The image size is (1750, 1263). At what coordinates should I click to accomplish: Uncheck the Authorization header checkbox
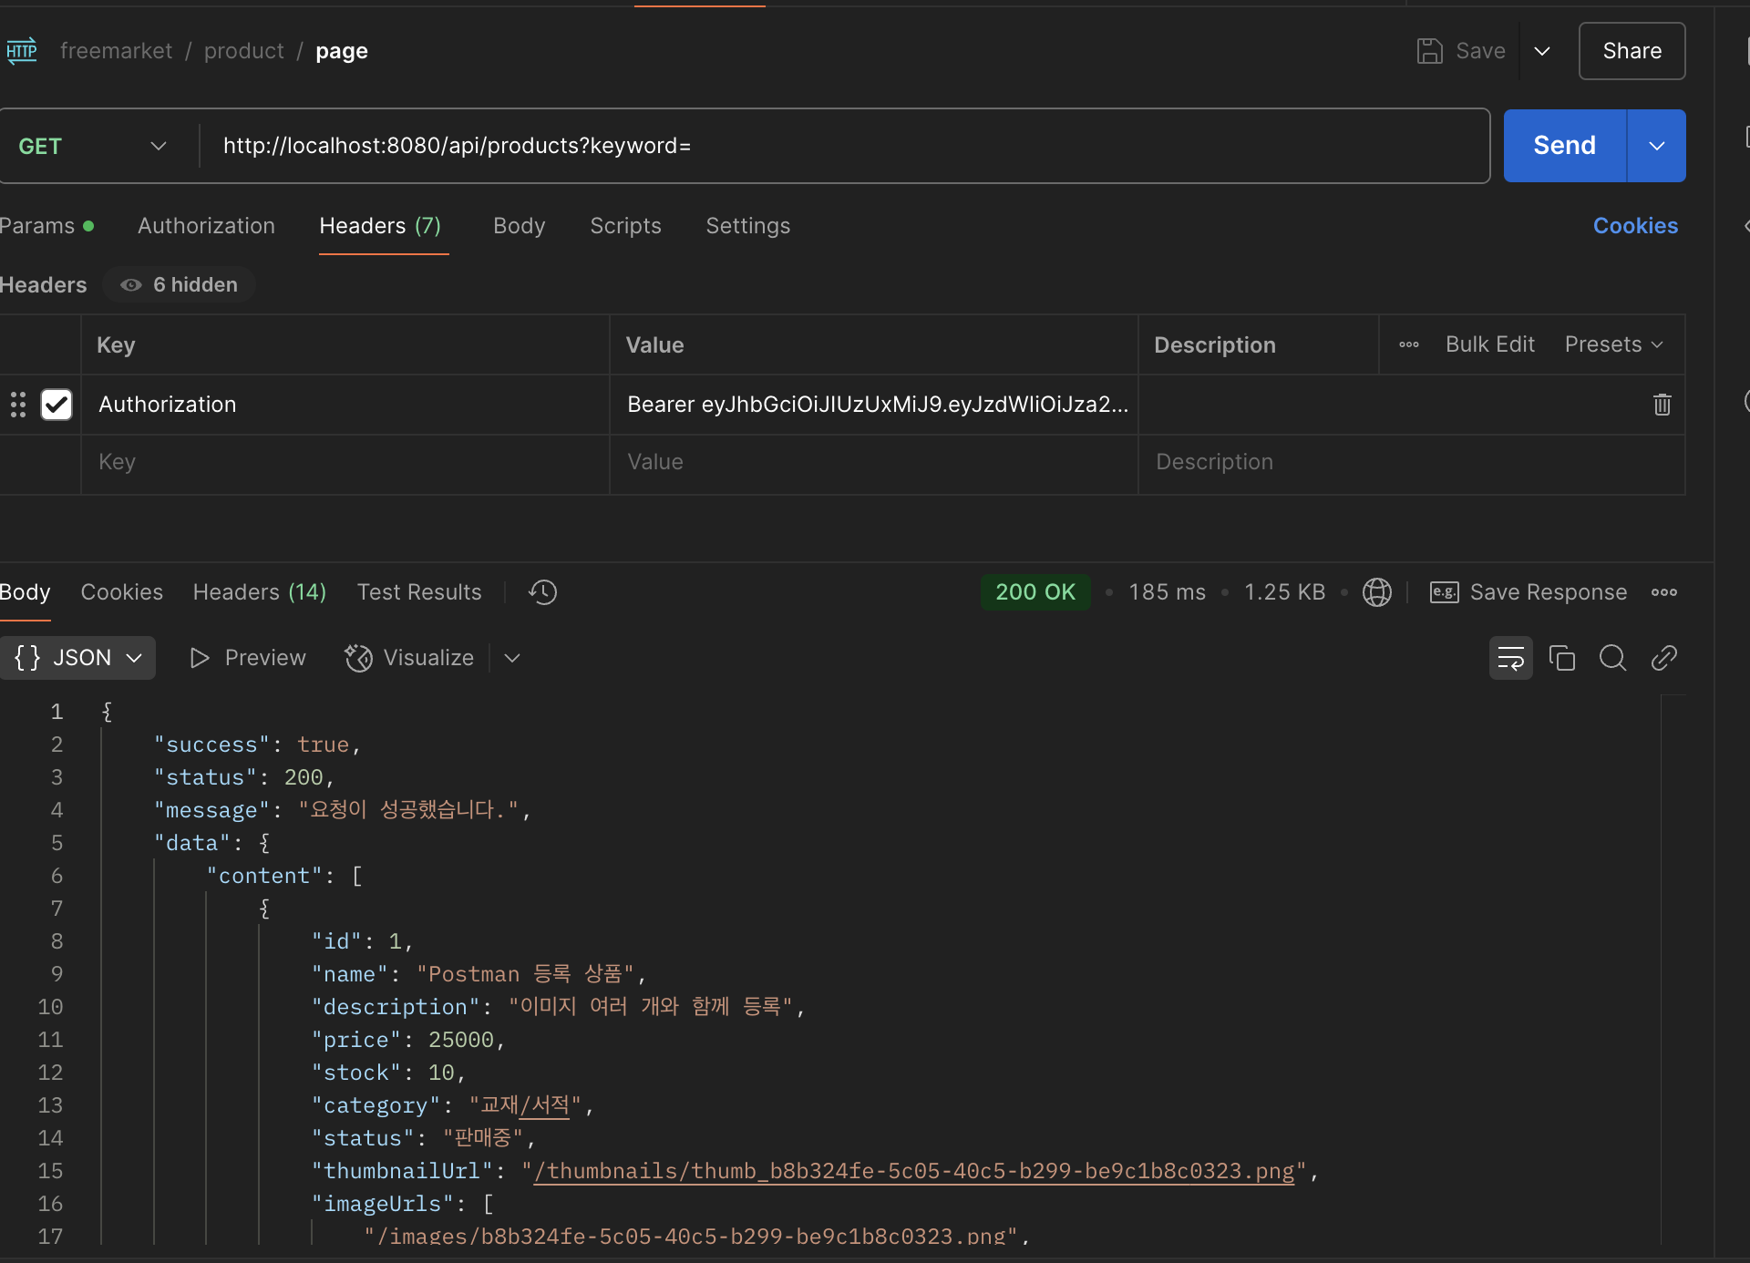pos(57,405)
